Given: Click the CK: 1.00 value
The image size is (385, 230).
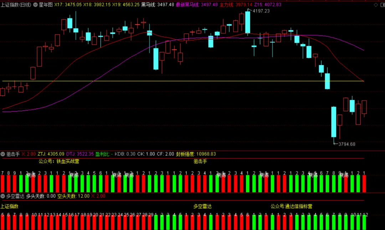Looking at the screenshot, I should click(146, 154).
